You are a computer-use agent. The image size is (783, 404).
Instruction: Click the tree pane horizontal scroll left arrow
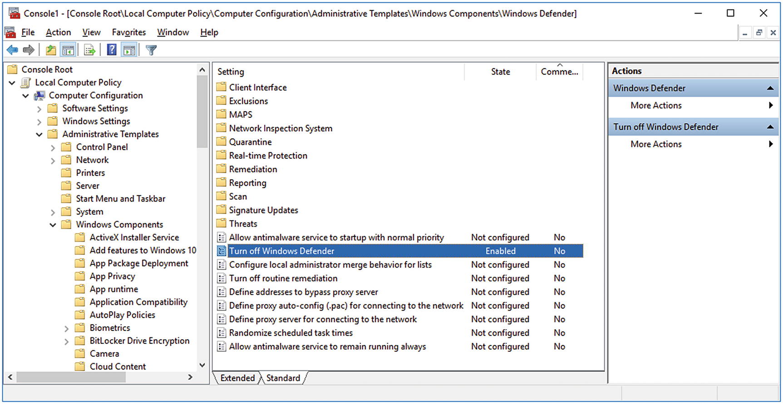pyautogui.click(x=10, y=377)
